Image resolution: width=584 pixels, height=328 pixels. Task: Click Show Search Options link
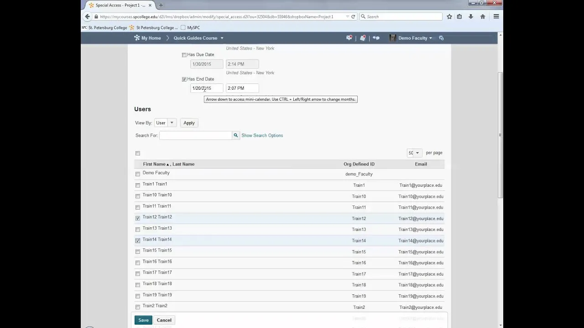point(262,135)
